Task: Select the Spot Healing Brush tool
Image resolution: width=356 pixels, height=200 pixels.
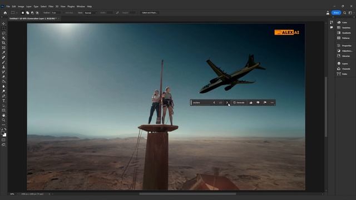Action: pos(3,57)
